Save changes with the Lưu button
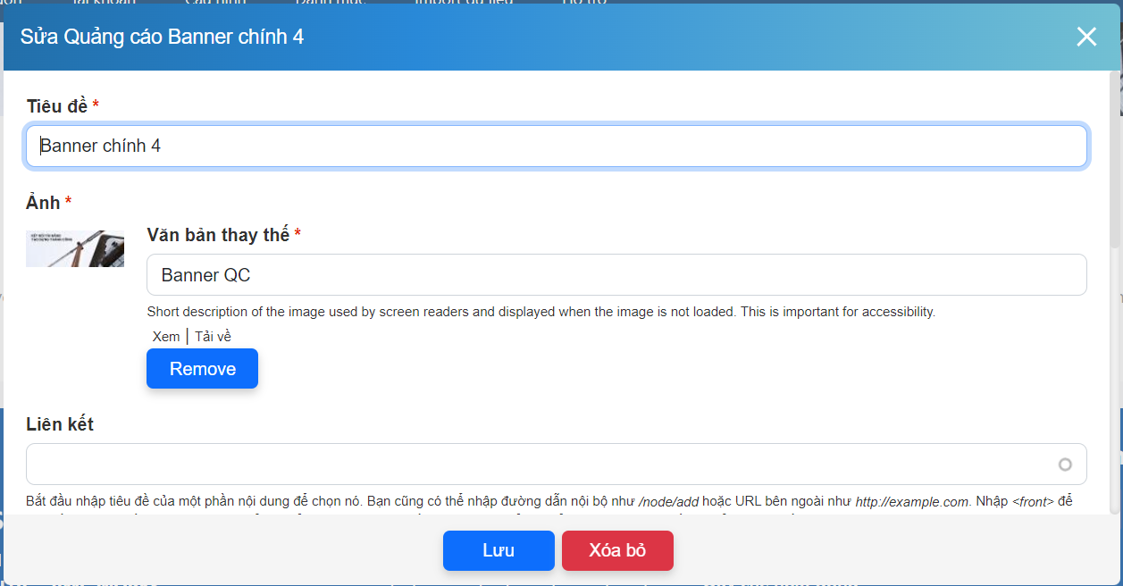 [x=499, y=550]
